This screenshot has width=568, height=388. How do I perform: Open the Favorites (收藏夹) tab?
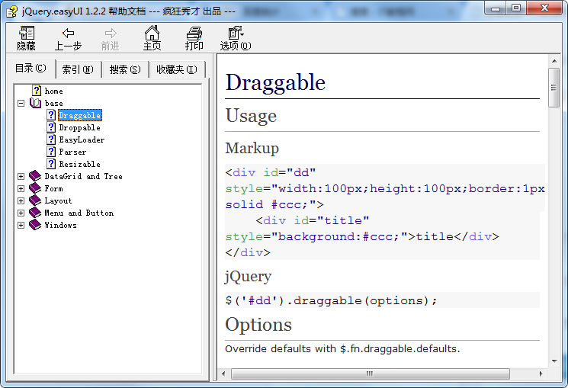[x=177, y=69]
